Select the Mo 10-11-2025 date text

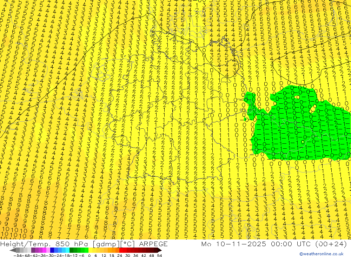tap(234, 244)
